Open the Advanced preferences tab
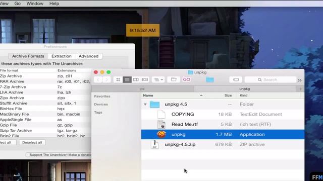The height and width of the screenshot is (181, 323). point(88,56)
